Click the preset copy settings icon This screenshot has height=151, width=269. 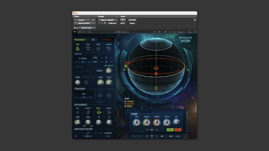[x=105, y=23]
